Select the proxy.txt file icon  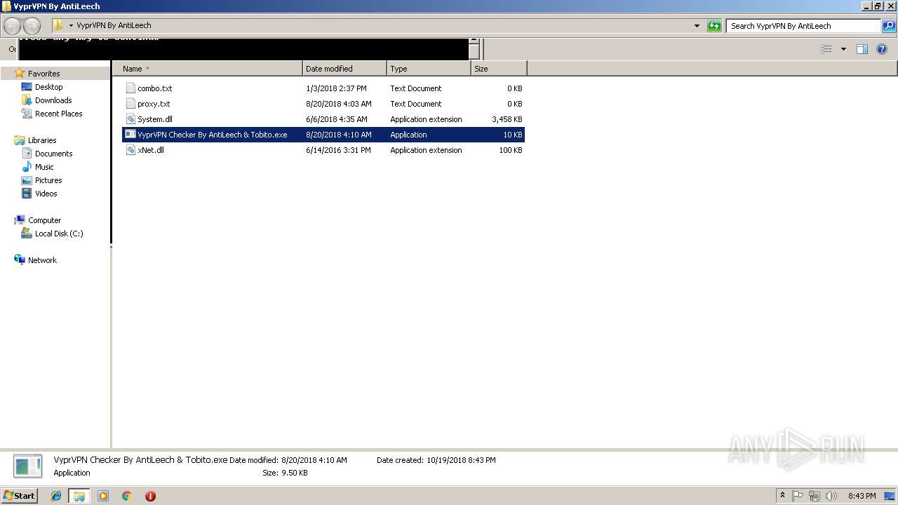130,104
